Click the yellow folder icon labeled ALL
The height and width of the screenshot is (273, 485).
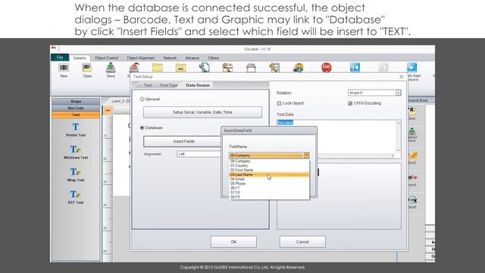(180, 67)
